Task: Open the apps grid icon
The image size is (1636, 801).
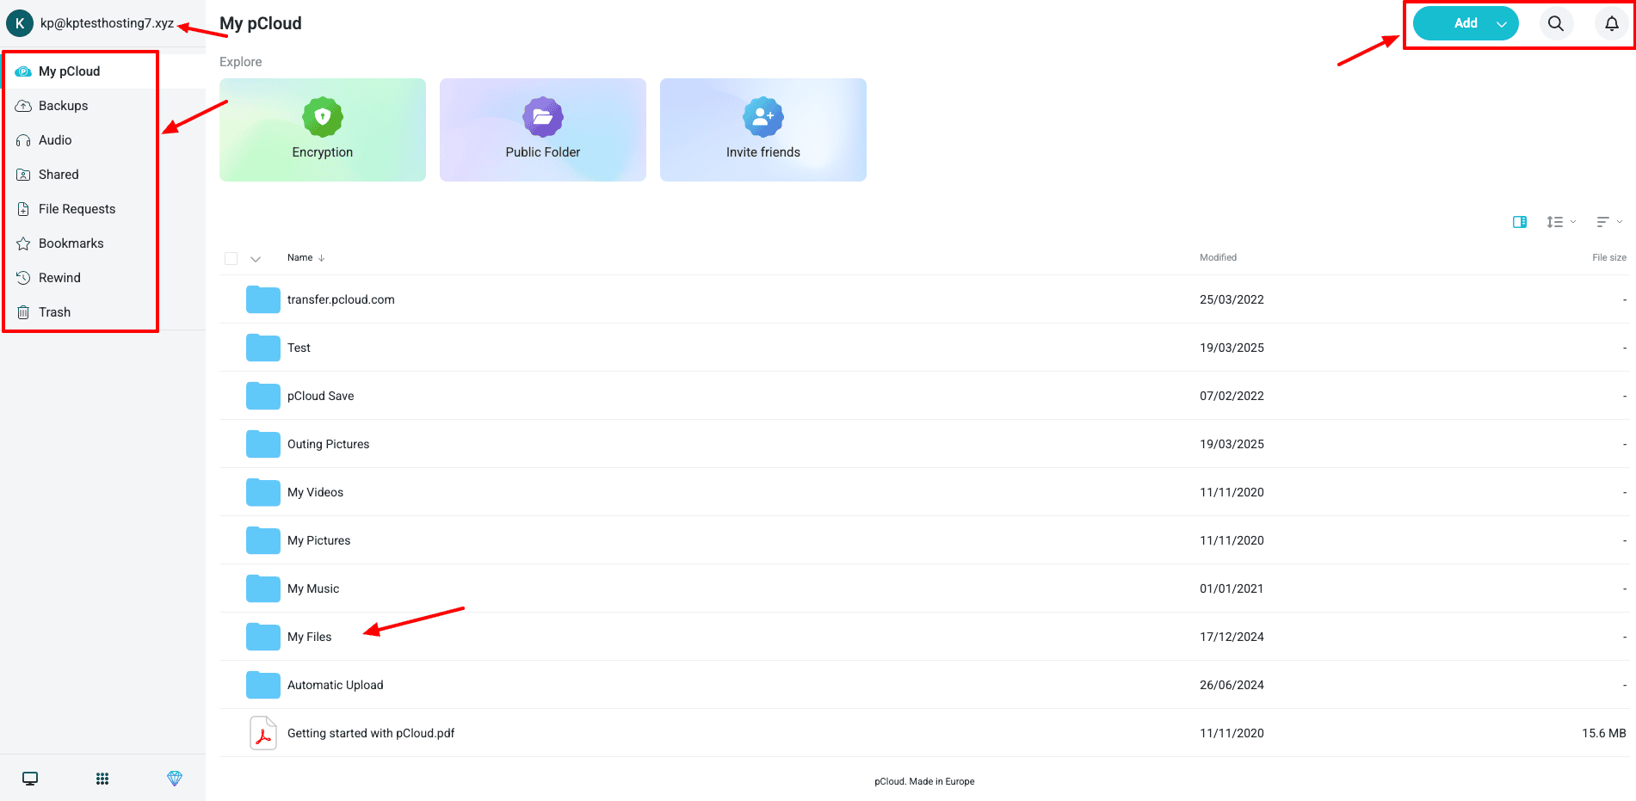Action: pos(102,779)
